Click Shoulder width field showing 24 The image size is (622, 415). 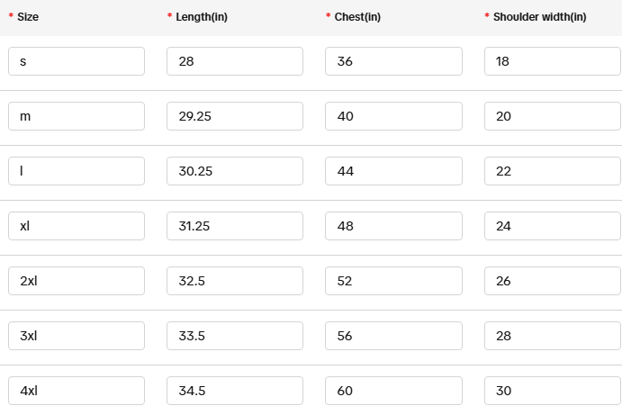coord(552,226)
